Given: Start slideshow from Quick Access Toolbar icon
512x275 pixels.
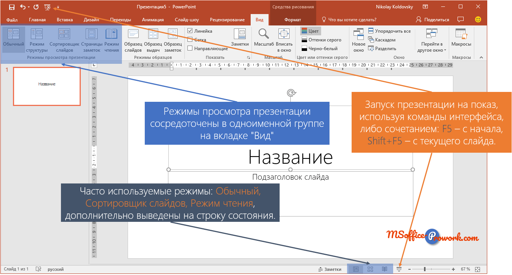Looking at the screenshot, I should tap(46, 6).
